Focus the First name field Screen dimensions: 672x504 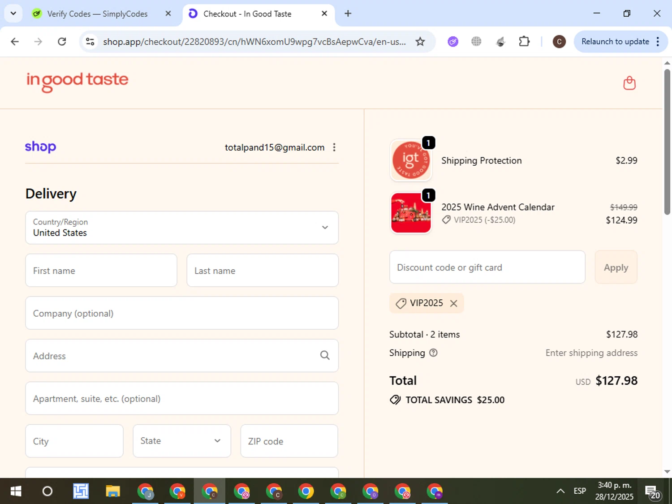[101, 271]
